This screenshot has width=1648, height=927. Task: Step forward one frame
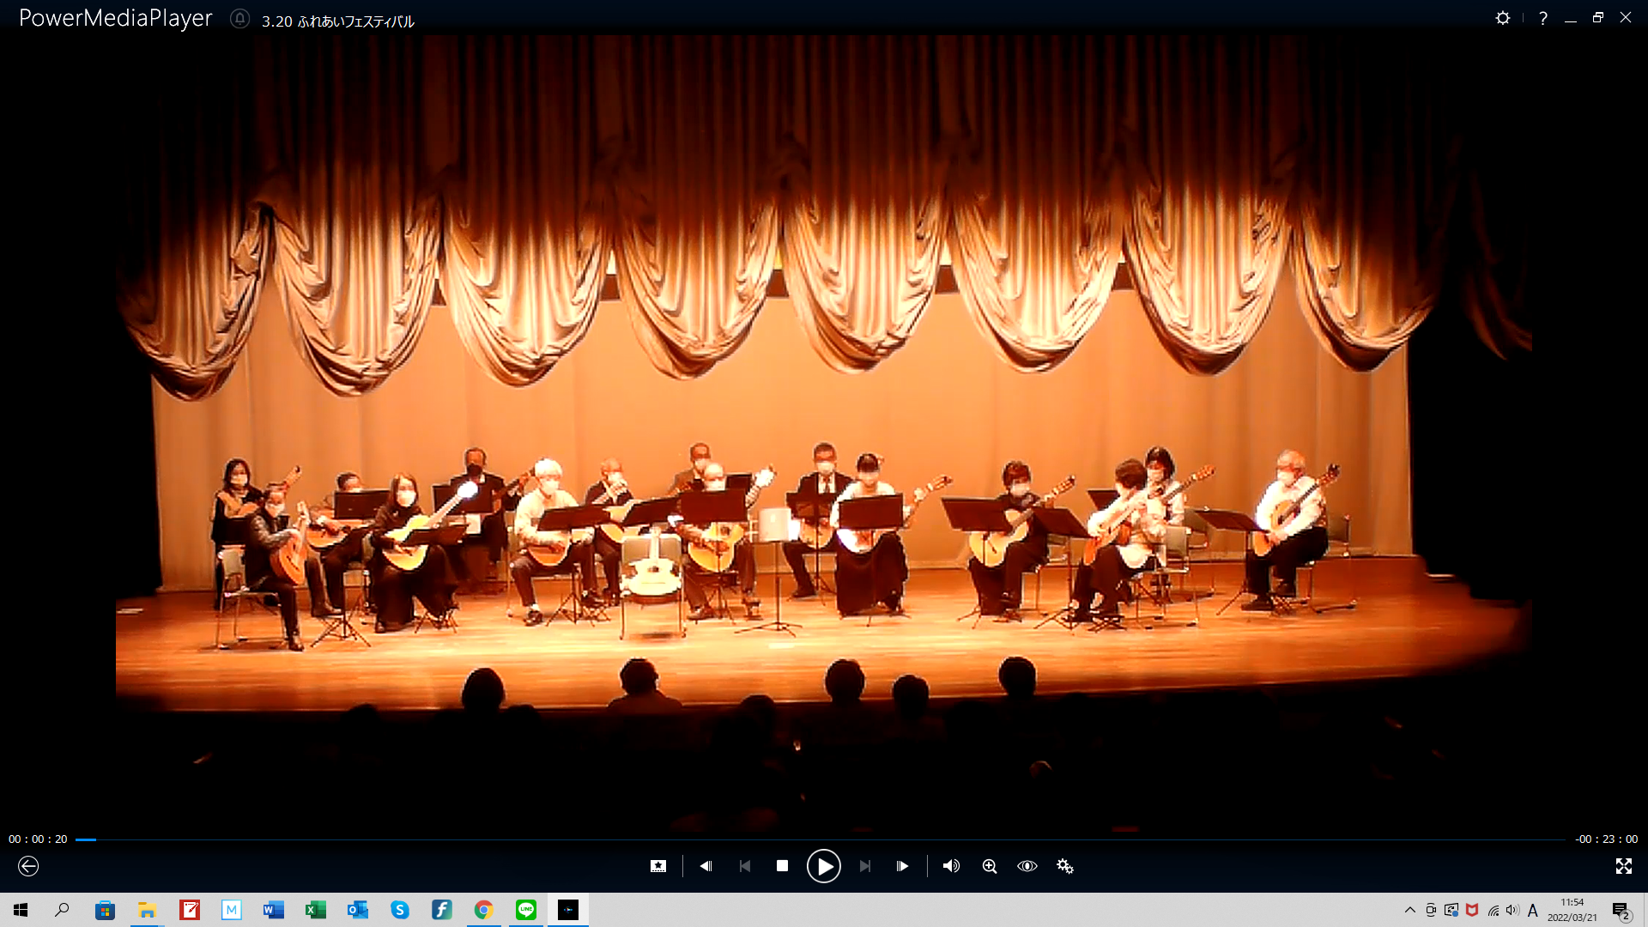(x=902, y=866)
